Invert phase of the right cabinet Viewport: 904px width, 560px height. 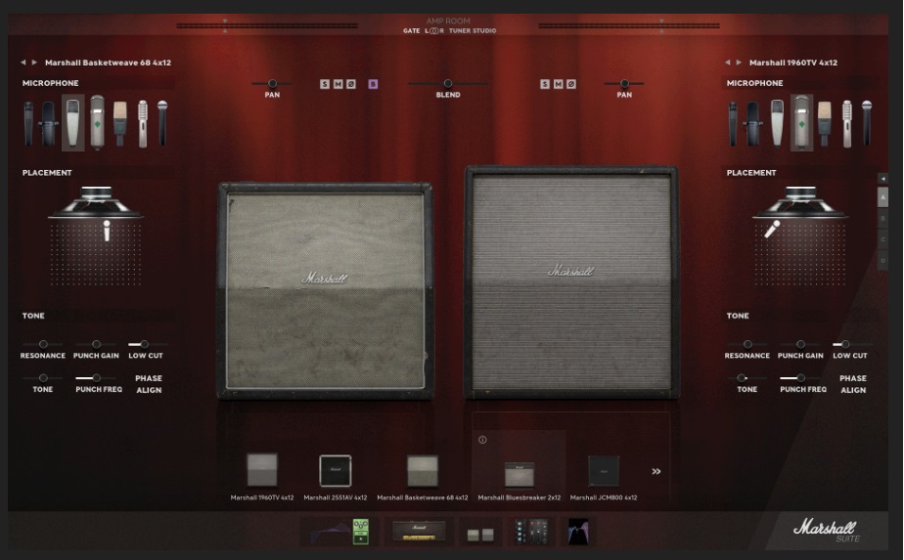571,84
